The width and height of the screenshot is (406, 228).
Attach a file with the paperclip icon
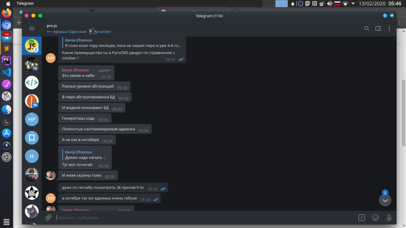click(48, 218)
